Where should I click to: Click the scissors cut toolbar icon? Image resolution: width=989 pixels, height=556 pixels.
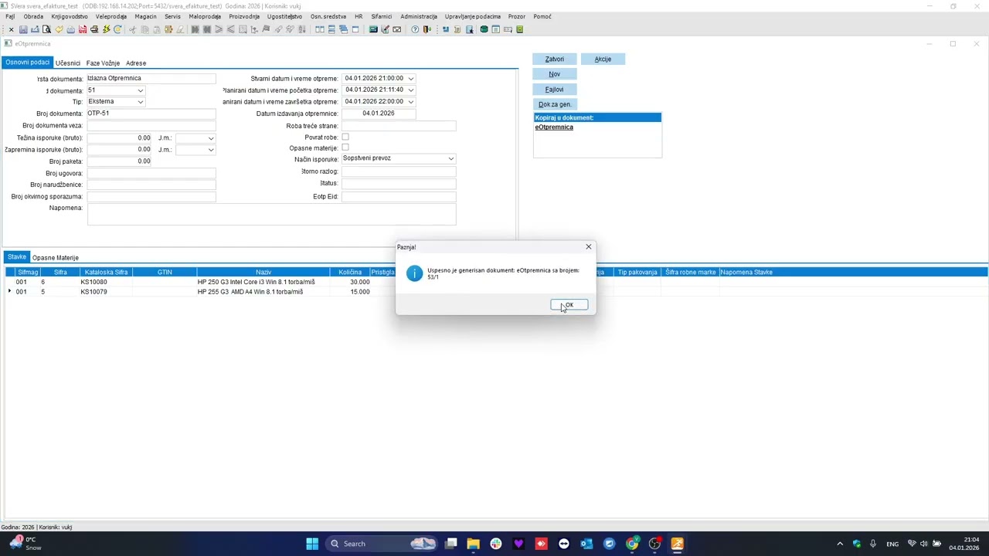pos(133,29)
